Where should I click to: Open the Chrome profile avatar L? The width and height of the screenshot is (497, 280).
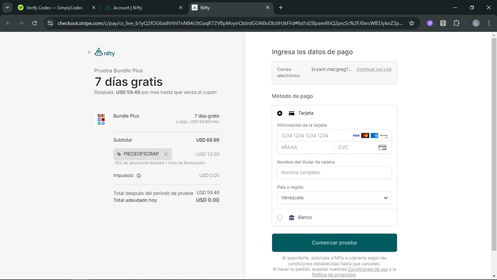[476, 23]
